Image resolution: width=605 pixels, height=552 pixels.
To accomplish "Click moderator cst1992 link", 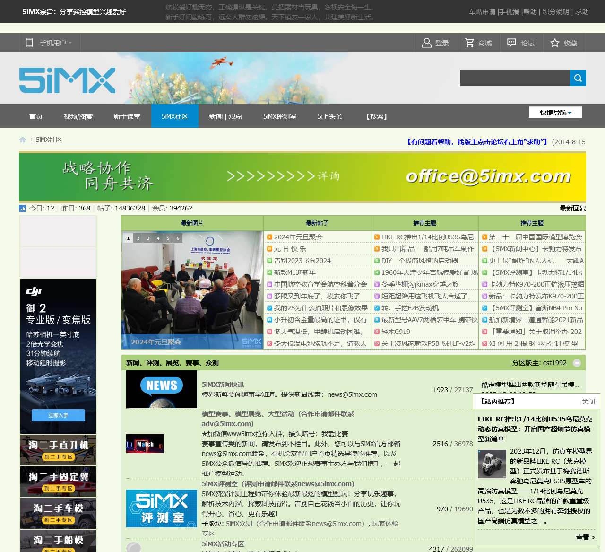I will [555, 363].
